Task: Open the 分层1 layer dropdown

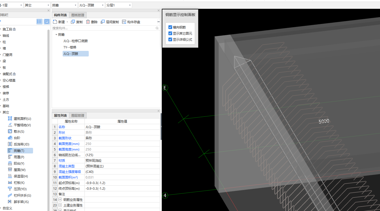Action: click(119, 5)
